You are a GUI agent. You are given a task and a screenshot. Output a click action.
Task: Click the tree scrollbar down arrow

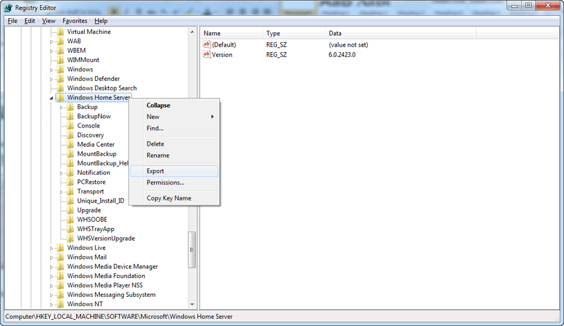192,304
